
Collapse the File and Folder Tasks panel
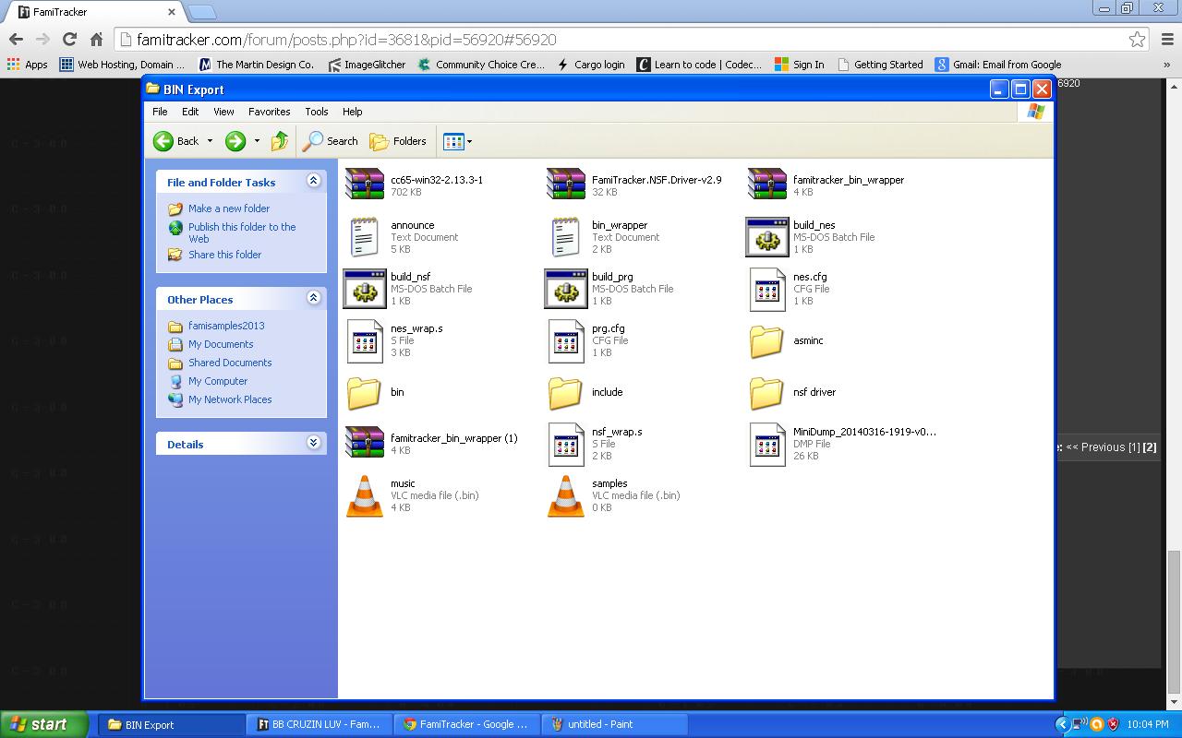[x=313, y=181]
